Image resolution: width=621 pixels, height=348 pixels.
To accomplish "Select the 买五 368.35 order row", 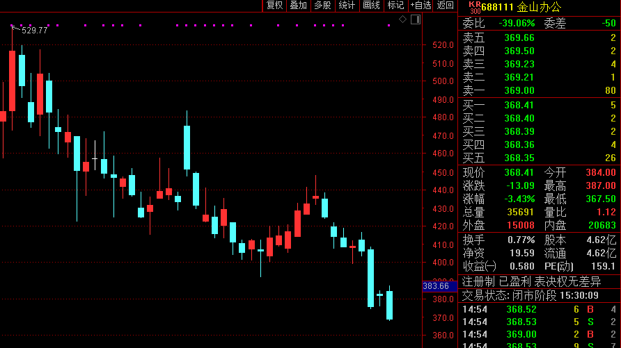I will coord(540,158).
